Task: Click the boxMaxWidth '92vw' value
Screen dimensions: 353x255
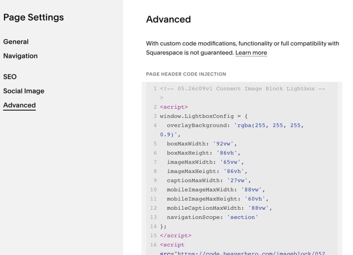Action: point(223,144)
